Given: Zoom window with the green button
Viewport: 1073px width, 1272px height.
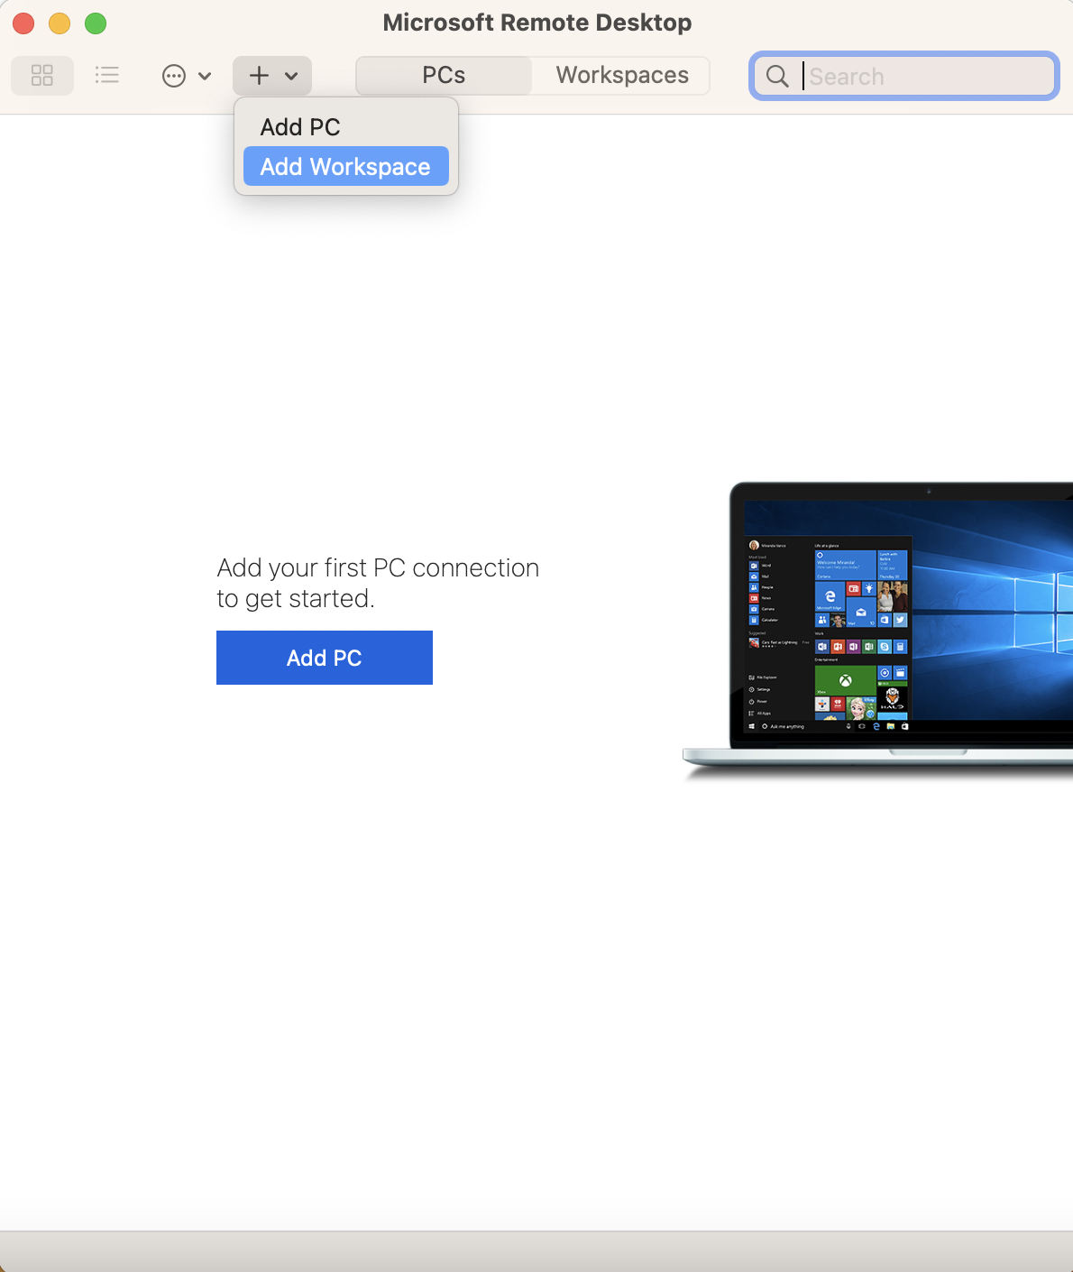Looking at the screenshot, I should pos(96,23).
